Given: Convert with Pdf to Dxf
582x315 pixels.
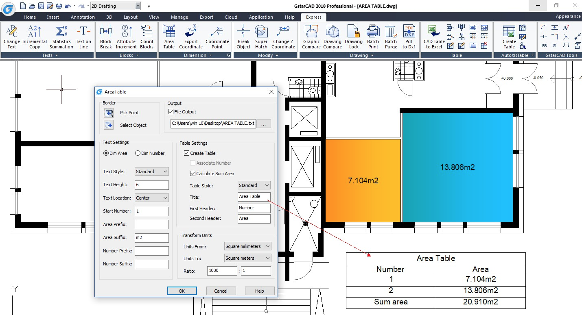Looking at the screenshot, I should pos(409,37).
